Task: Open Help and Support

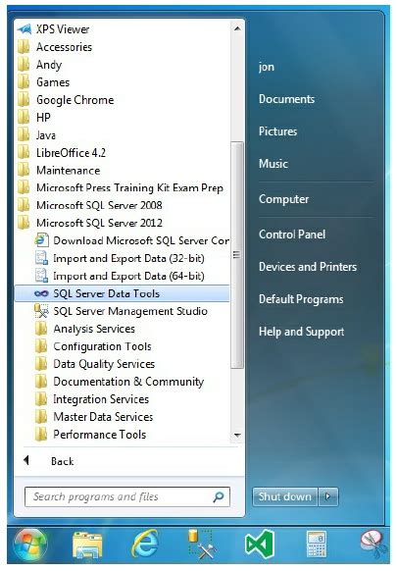Action: coord(302,332)
